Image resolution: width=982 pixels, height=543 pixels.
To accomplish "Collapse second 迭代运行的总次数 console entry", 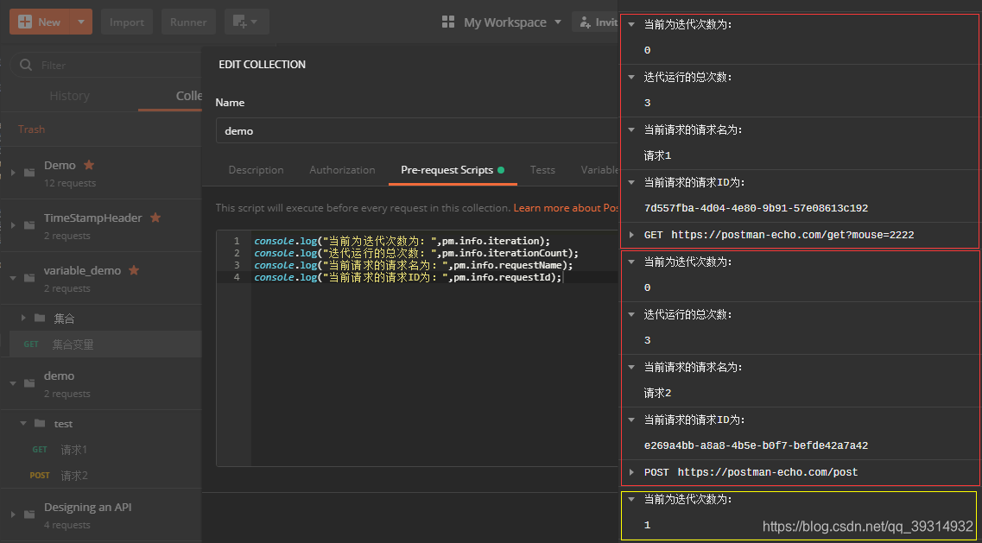I will 632,314.
